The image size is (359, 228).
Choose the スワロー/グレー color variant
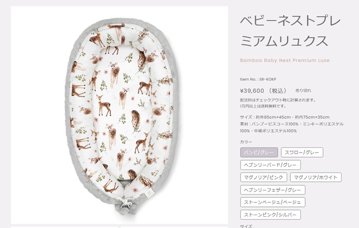tap(302, 153)
